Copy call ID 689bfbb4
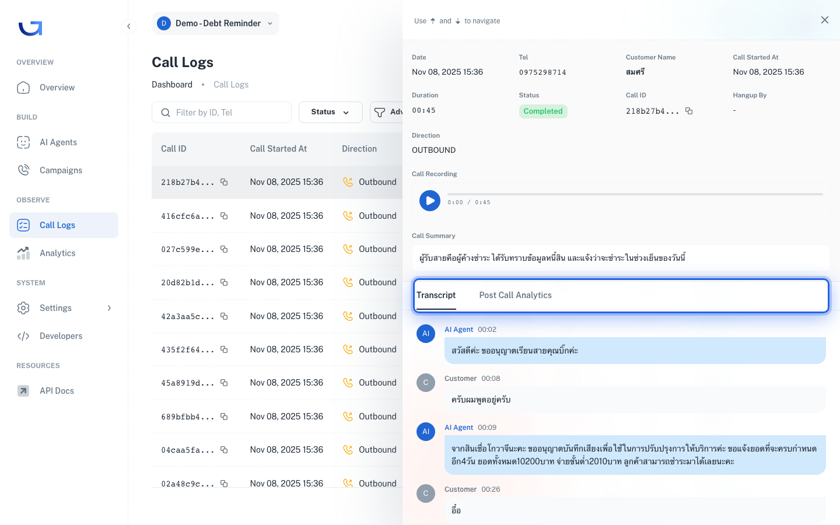Viewport: 840px width, 525px height. pos(224,416)
